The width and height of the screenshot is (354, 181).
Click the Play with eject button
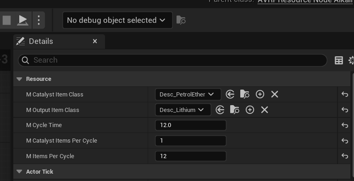(23, 20)
